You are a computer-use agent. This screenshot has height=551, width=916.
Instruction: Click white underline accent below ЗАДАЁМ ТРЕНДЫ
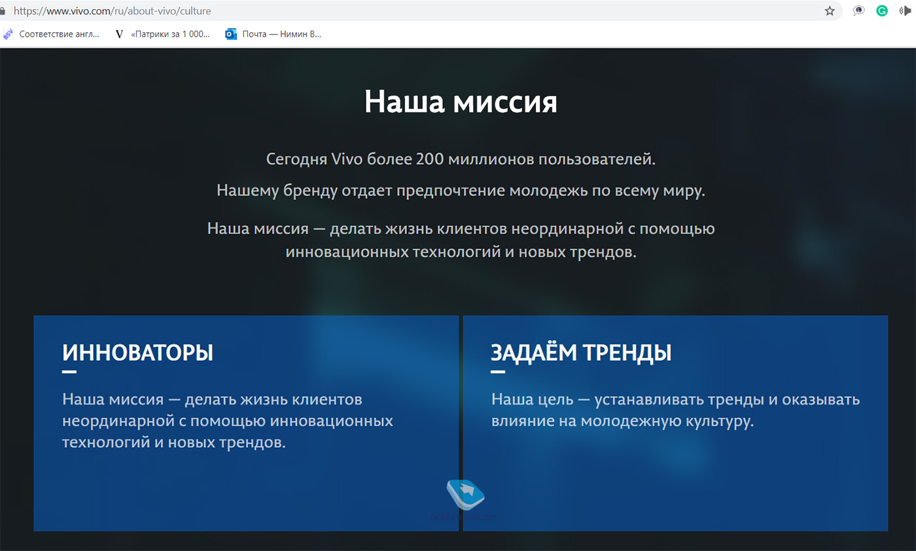(x=498, y=372)
